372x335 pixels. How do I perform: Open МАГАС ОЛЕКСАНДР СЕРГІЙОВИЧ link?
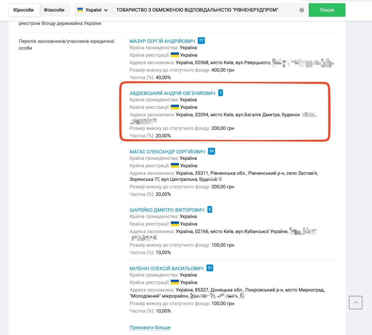167,152
